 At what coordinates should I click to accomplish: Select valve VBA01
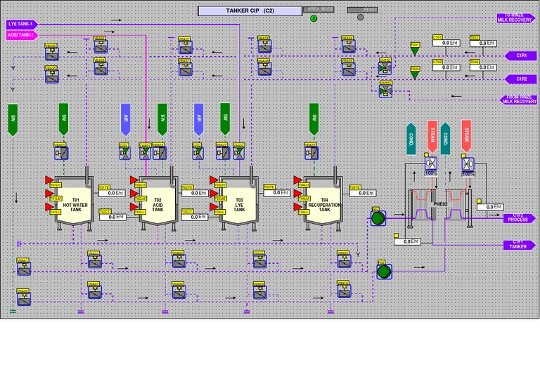(24, 269)
